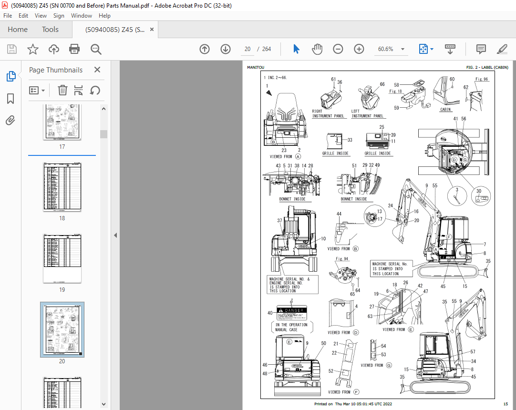Select the Z45 document tab

click(115, 30)
